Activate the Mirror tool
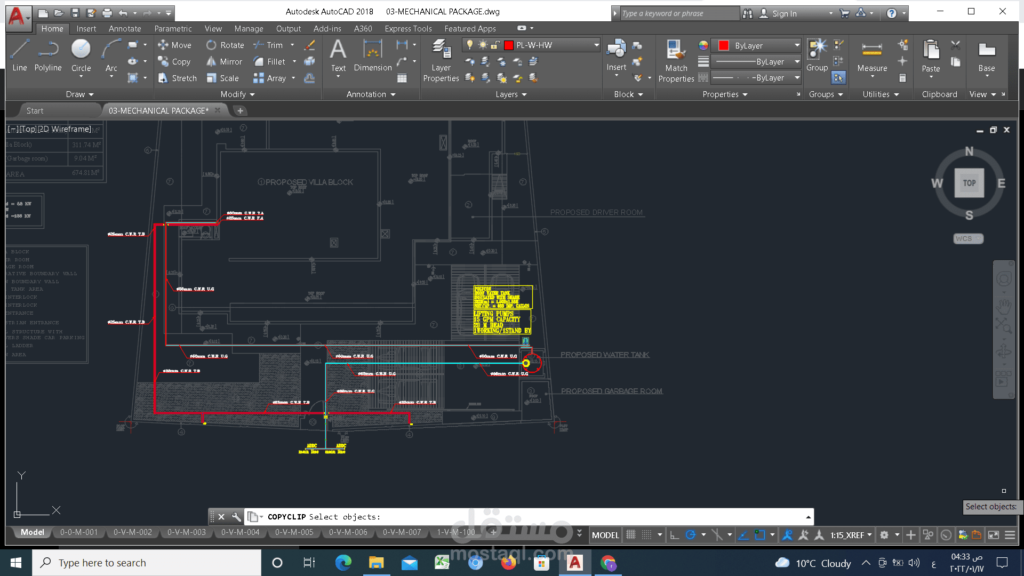 click(225, 62)
